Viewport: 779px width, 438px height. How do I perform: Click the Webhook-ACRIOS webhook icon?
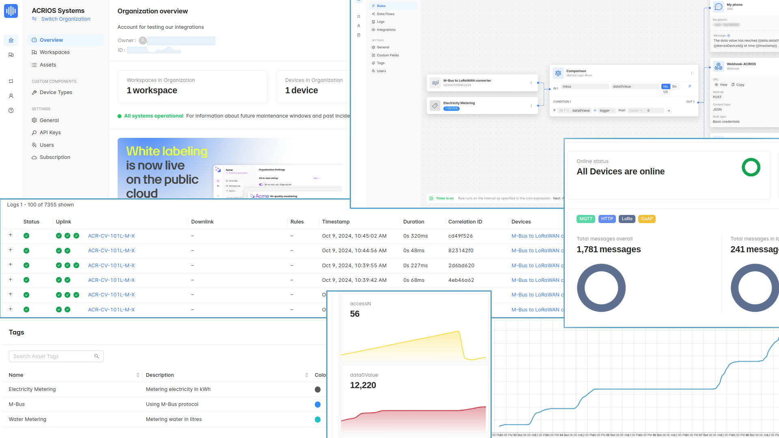(719, 66)
